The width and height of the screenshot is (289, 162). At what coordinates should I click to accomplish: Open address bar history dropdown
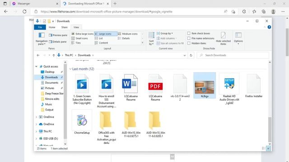coord(185,55)
